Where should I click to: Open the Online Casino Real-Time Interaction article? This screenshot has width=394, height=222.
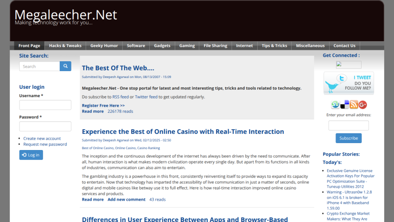coord(183,131)
